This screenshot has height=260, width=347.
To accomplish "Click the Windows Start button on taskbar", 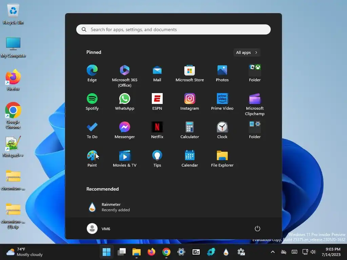I will pos(106,252).
